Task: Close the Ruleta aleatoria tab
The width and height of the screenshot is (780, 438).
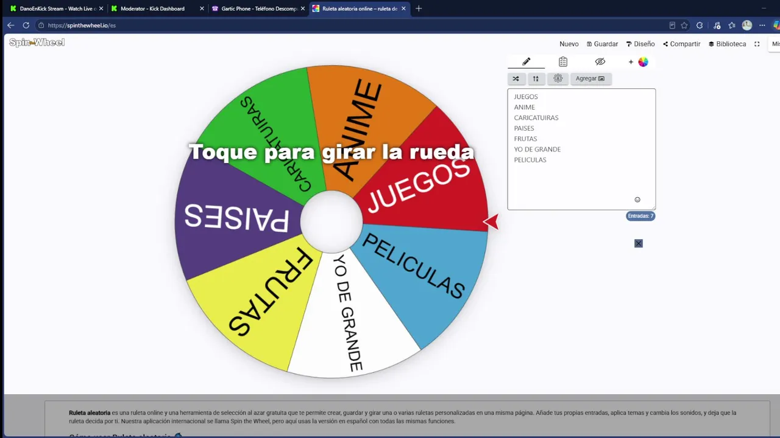Action: [x=403, y=9]
